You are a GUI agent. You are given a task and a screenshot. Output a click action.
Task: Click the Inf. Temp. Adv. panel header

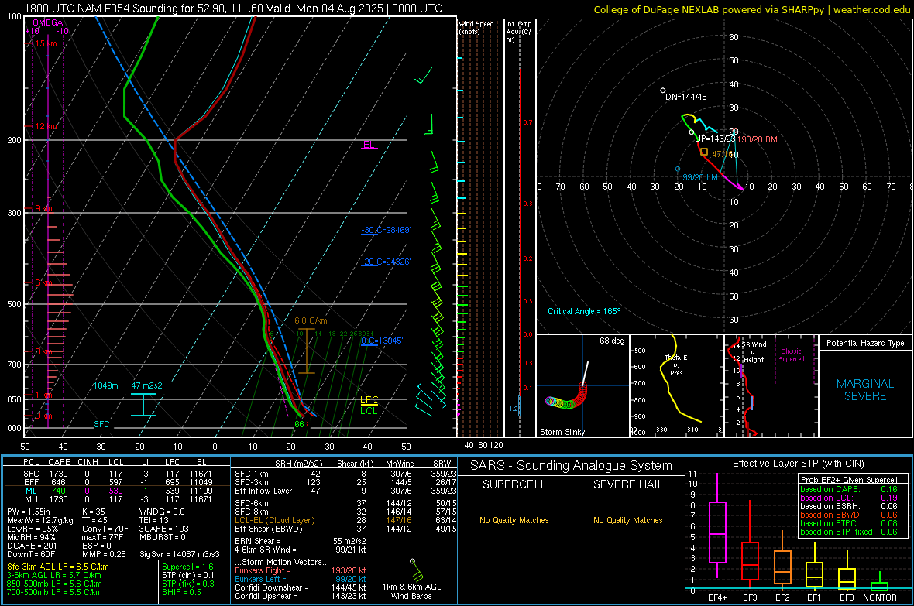click(x=519, y=32)
